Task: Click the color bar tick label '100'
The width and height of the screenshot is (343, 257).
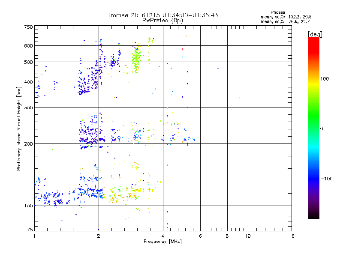Action: point(325,79)
